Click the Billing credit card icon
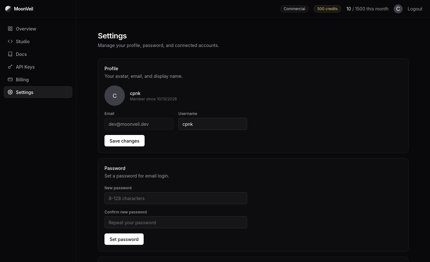 [10, 79]
